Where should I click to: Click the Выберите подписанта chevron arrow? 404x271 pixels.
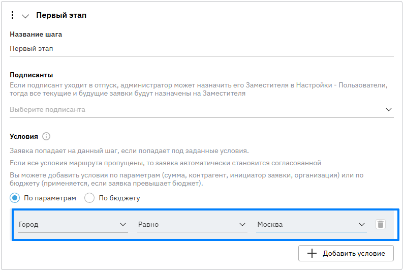[389, 110]
